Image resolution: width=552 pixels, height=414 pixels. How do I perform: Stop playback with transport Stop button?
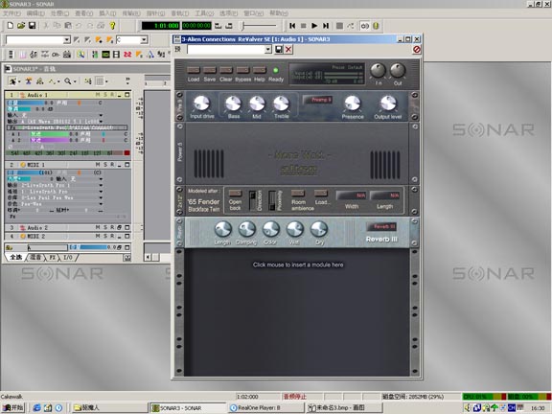(304, 26)
